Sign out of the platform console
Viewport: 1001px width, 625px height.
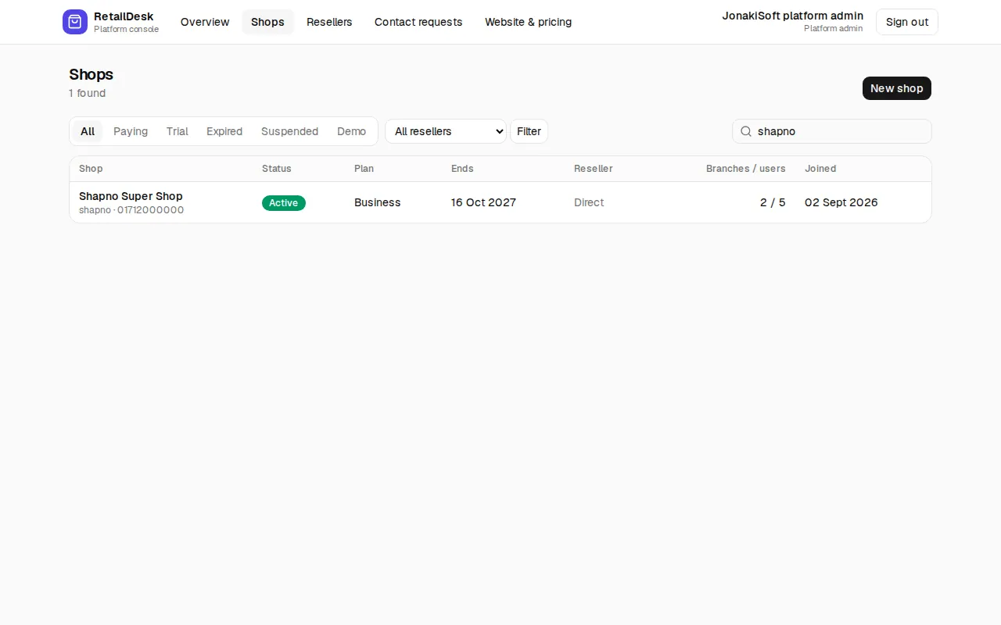(x=907, y=22)
